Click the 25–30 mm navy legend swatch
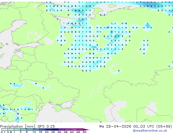 click(55, 129)
